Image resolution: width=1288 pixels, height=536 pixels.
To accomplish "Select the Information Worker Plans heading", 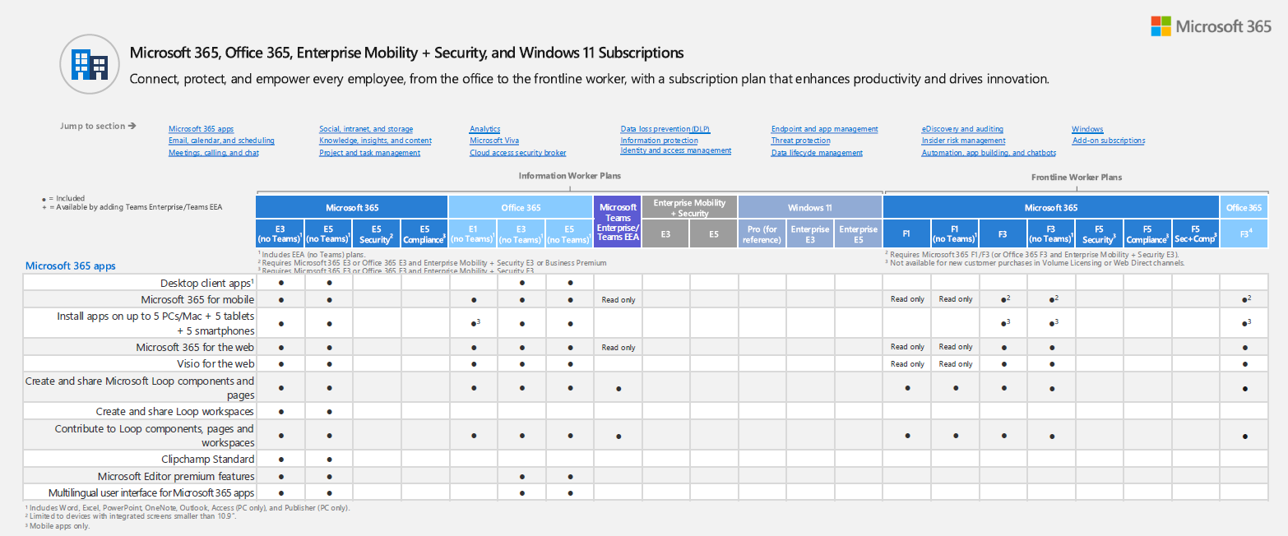I will (569, 176).
